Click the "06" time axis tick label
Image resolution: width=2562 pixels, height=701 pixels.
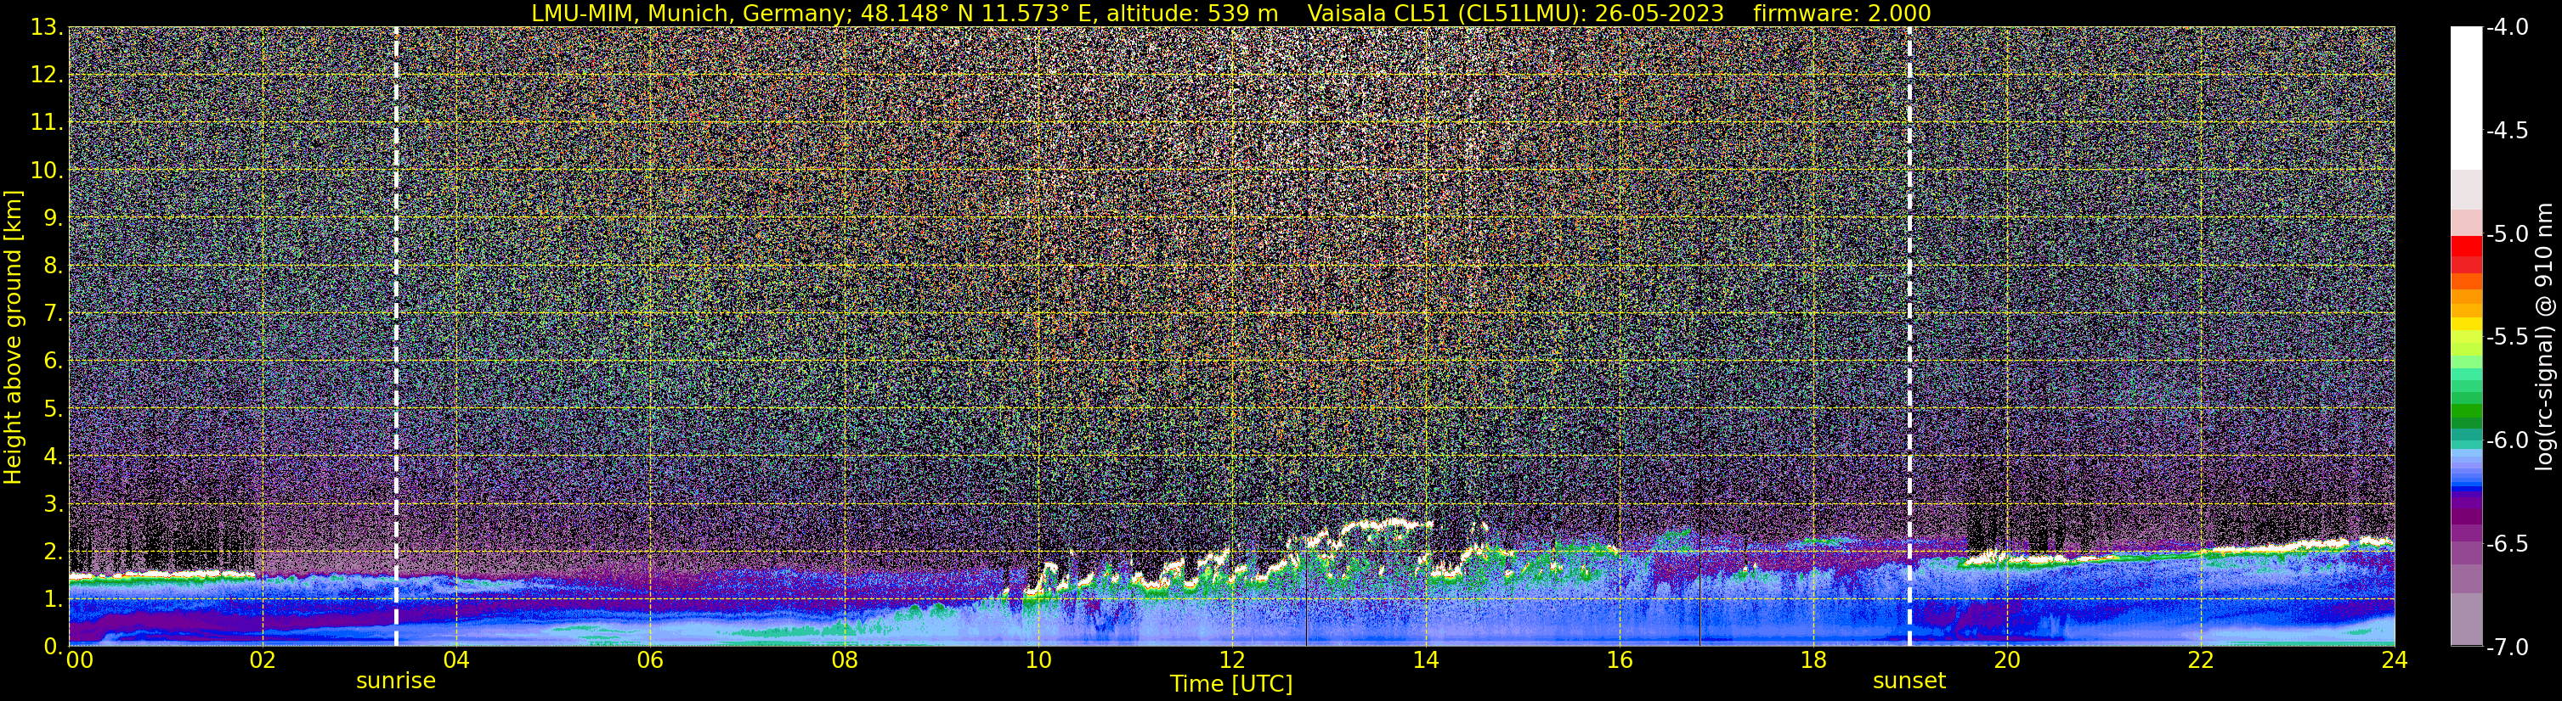click(649, 660)
